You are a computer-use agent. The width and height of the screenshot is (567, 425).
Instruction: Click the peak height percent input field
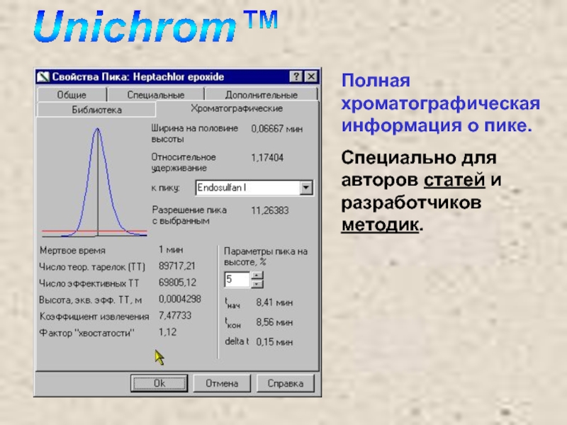(237, 279)
